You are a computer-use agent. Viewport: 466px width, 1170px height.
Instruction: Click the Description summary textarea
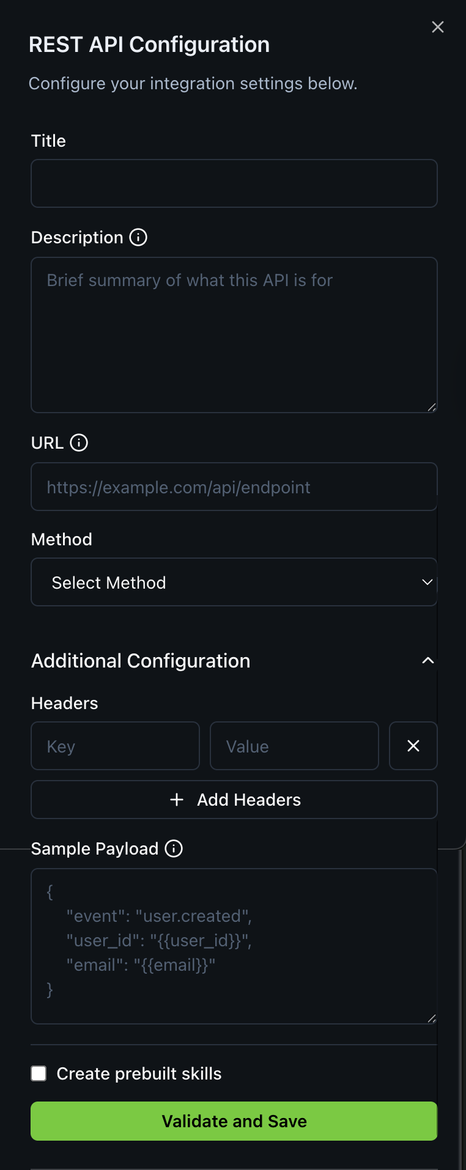[x=234, y=334]
